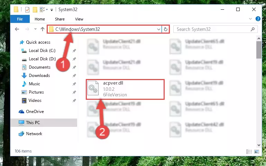Switch to the Home ribbon tab
Viewport: 266px width, 166px height.
(40, 19)
